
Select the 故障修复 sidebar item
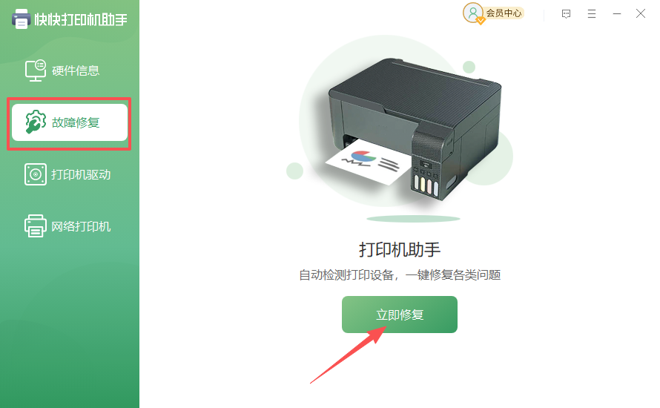click(70, 122)
